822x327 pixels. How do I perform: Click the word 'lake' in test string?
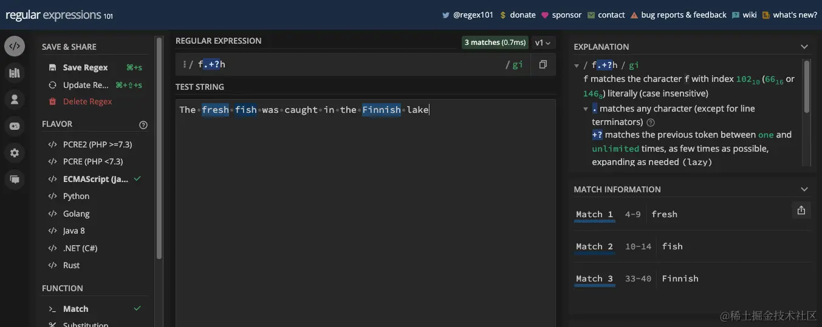click(x=417, y=110)
